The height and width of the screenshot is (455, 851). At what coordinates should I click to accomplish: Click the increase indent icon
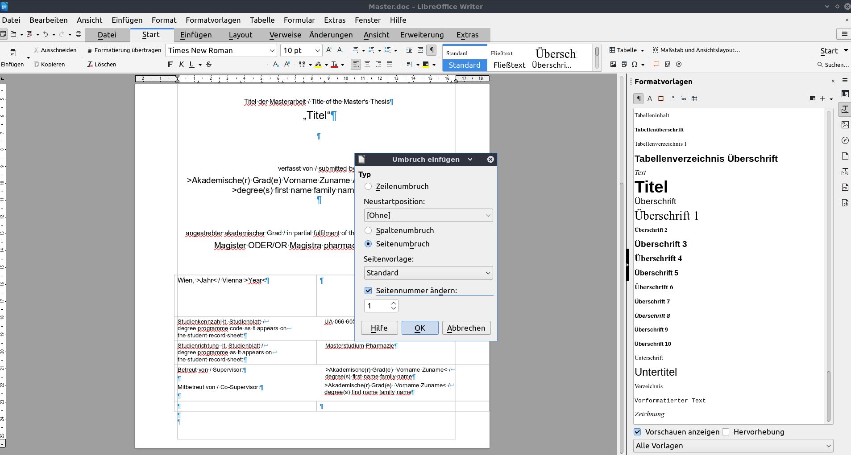[409, 50]
